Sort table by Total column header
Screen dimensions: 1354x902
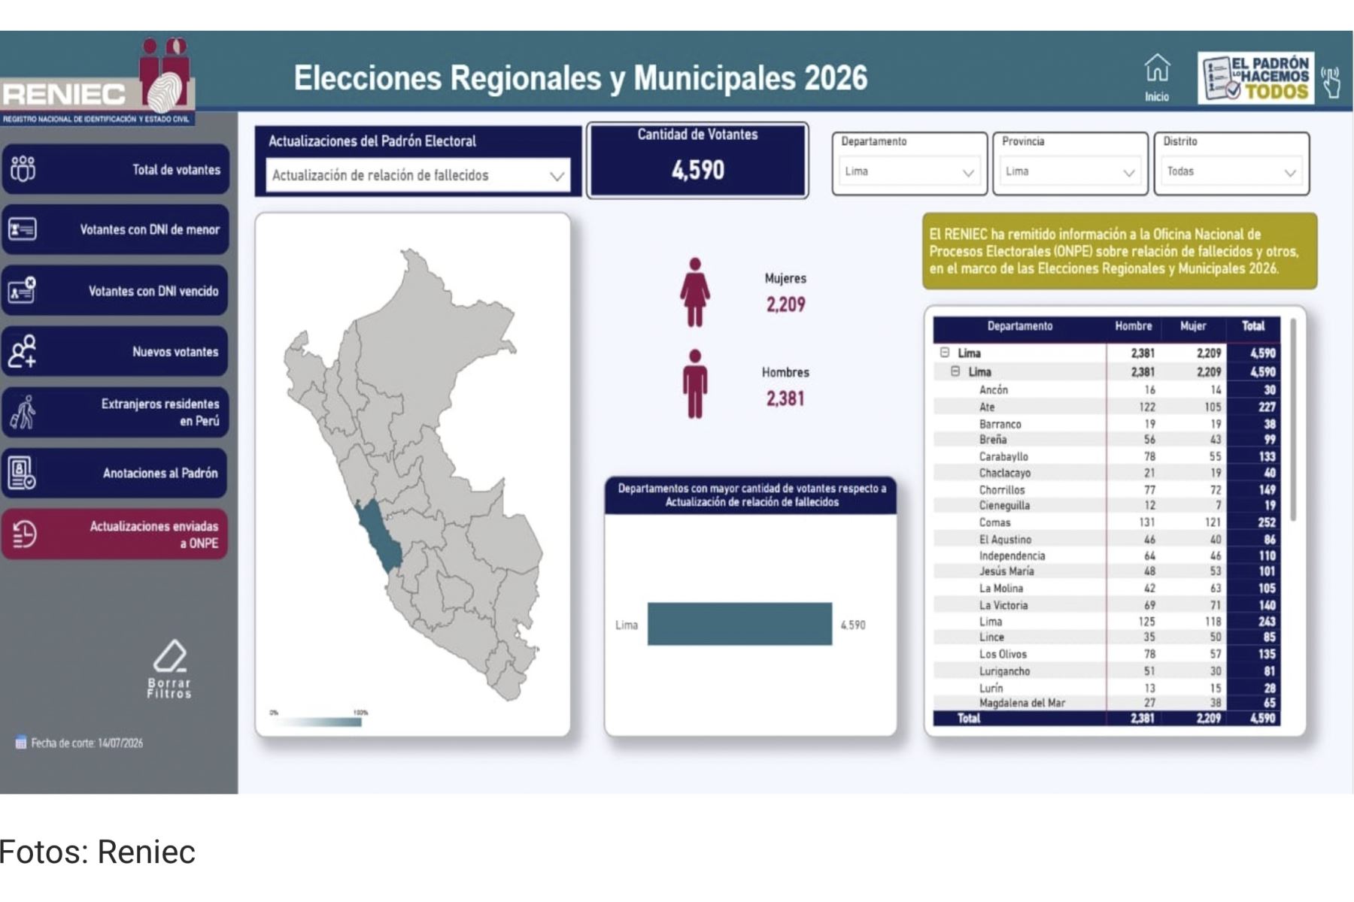coord(1253,326)
